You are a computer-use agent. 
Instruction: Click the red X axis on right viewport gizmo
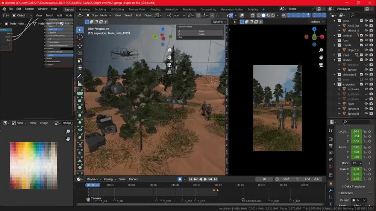tap(322, 37)
